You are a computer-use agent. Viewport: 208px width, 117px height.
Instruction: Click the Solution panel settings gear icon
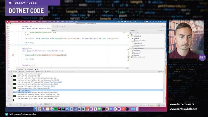[x=161, y=31]
